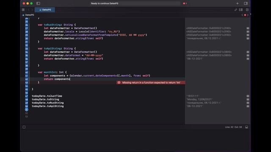Click the Line 42 Col 26 indicator

(x=233, y=127)
